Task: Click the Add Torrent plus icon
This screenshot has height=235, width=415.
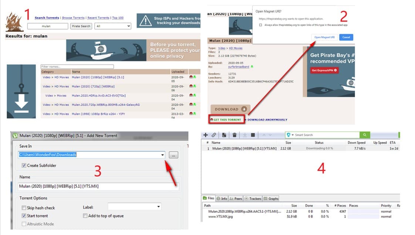Action: 206,135
